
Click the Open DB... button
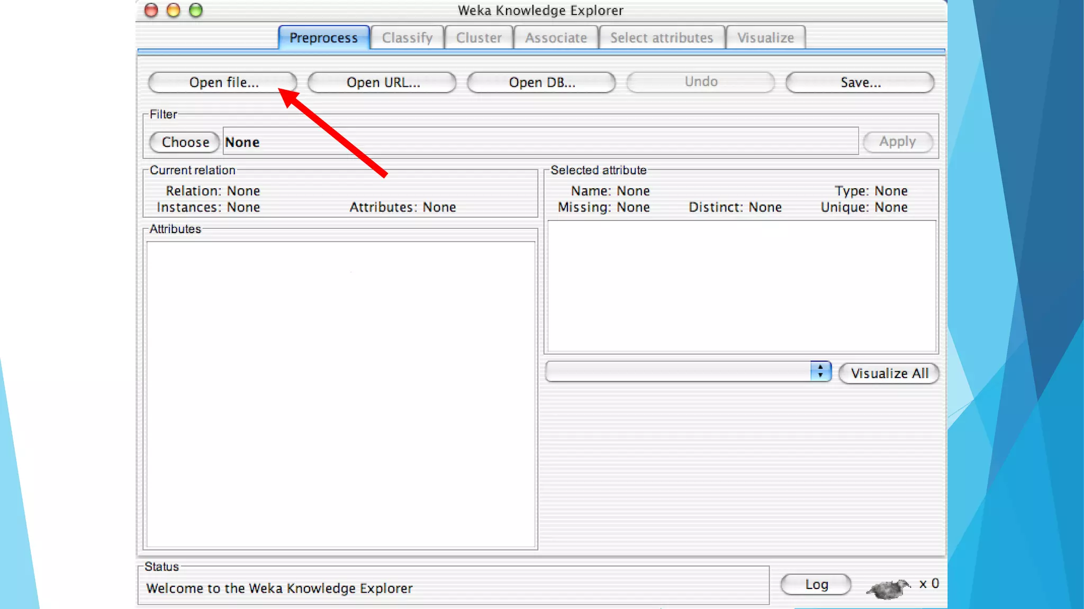541,82
